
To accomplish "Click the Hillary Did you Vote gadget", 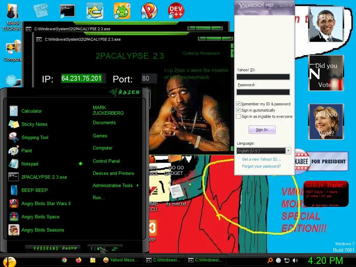I will [x=326, y=121].
